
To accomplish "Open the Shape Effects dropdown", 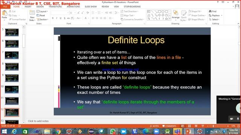I will pyautogui.click(x=197, y=19).
